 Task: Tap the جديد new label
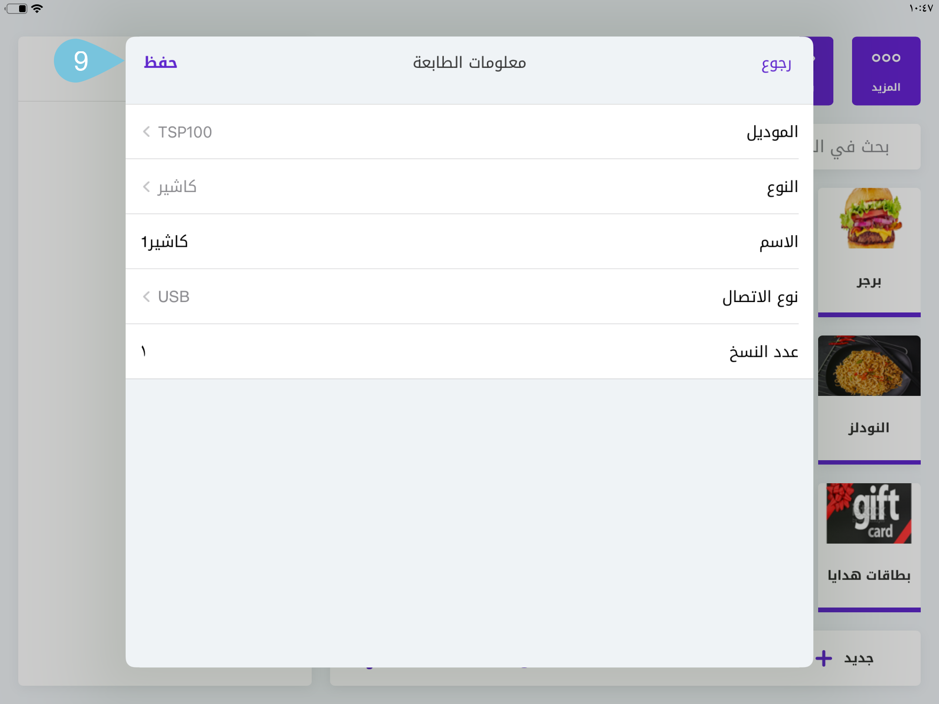pos(859,659)
